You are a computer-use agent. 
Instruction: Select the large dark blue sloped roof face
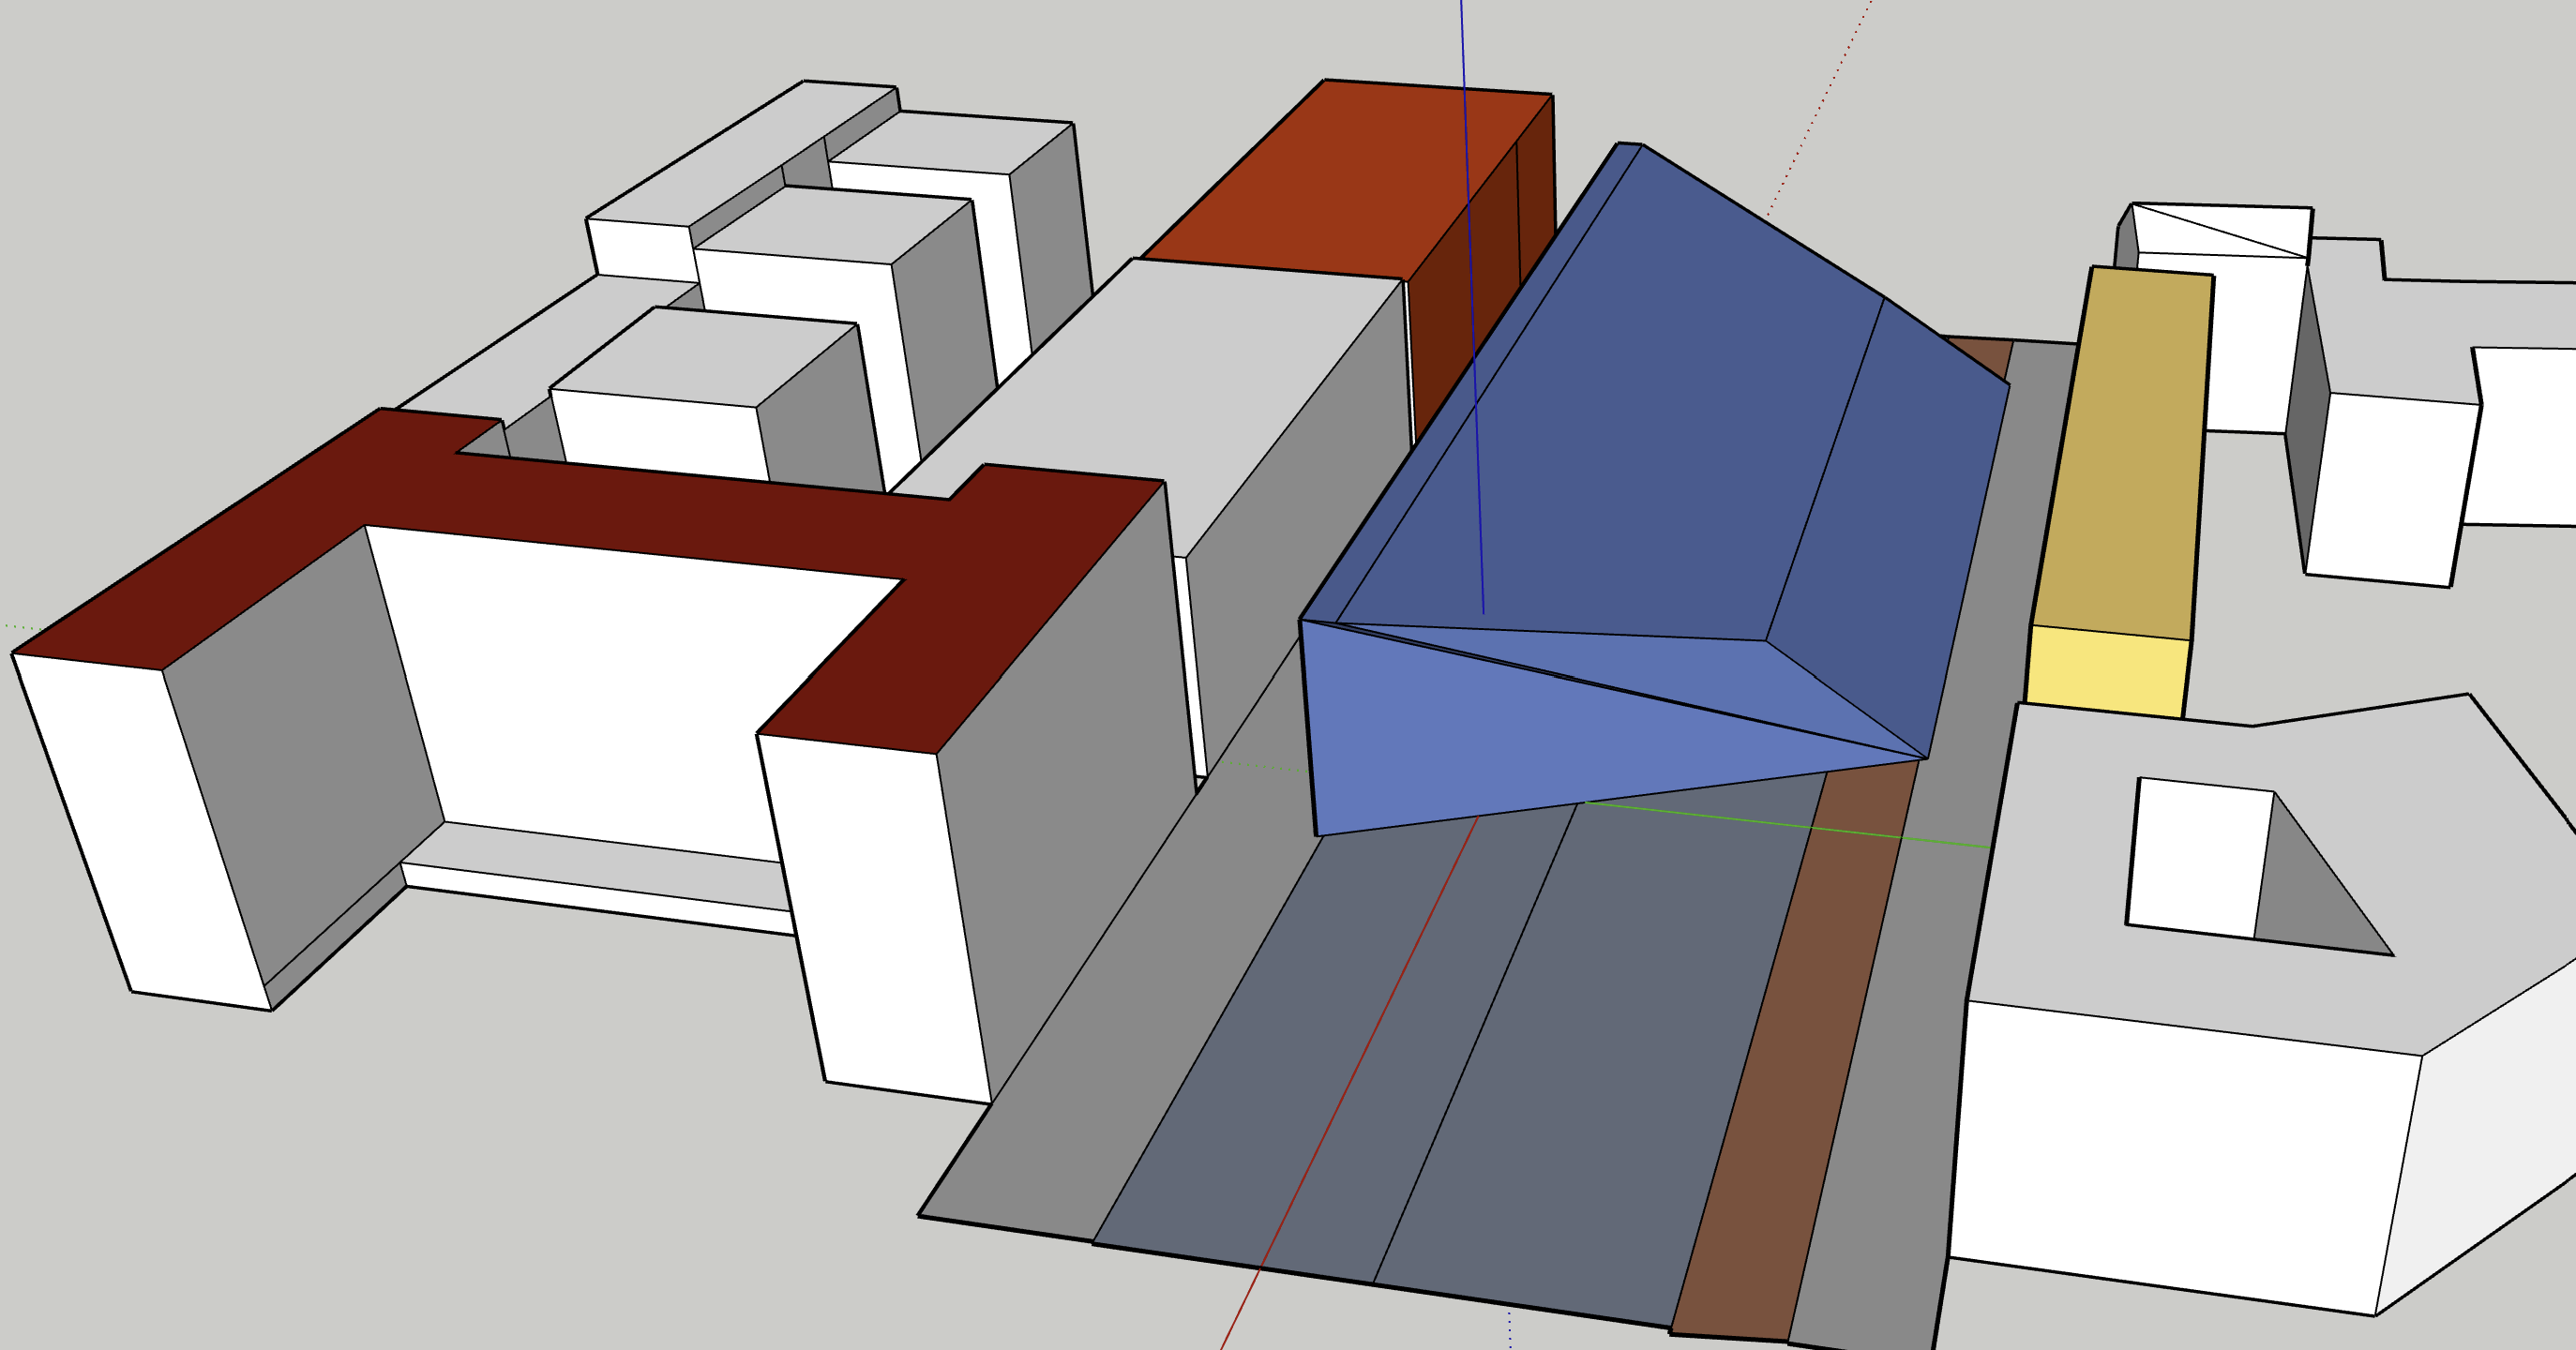click(x=1640, y=420)
